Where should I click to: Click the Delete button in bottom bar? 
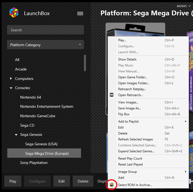pos(83,181)
